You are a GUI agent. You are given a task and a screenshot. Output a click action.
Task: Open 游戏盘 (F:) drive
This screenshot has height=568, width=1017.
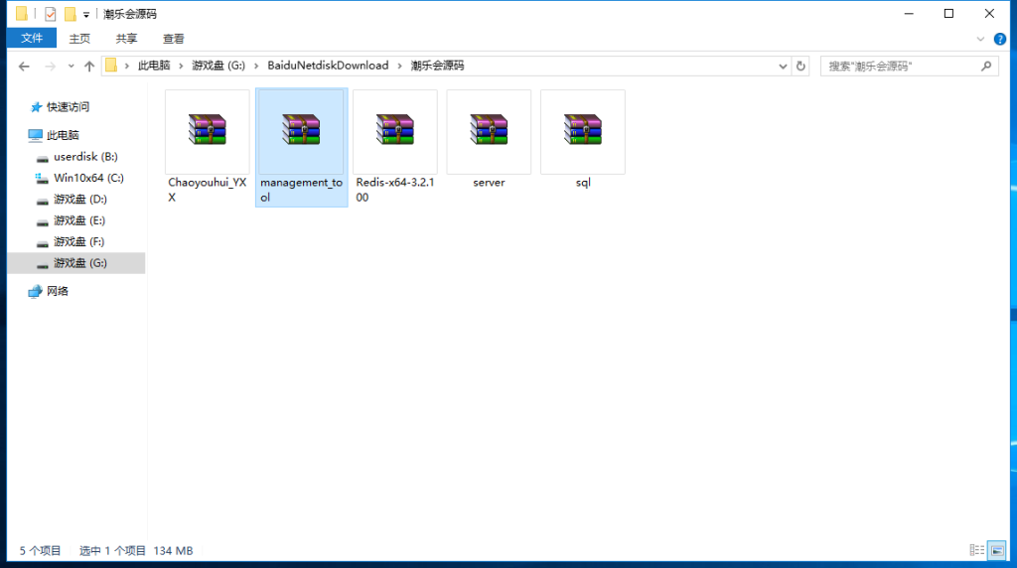(78, 242)
